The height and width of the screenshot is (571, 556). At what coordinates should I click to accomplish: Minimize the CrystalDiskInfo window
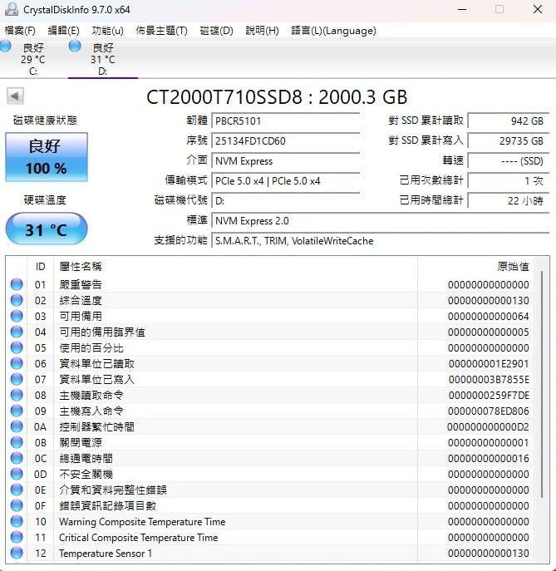(x=462, y=9)
